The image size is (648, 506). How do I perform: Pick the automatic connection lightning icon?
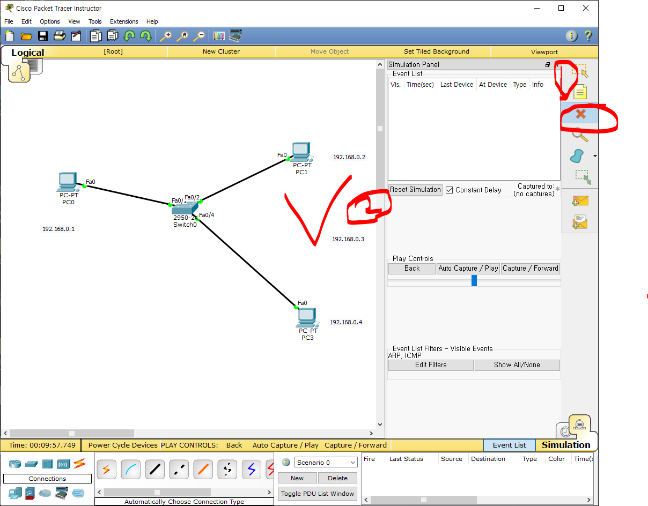[106, 470]
